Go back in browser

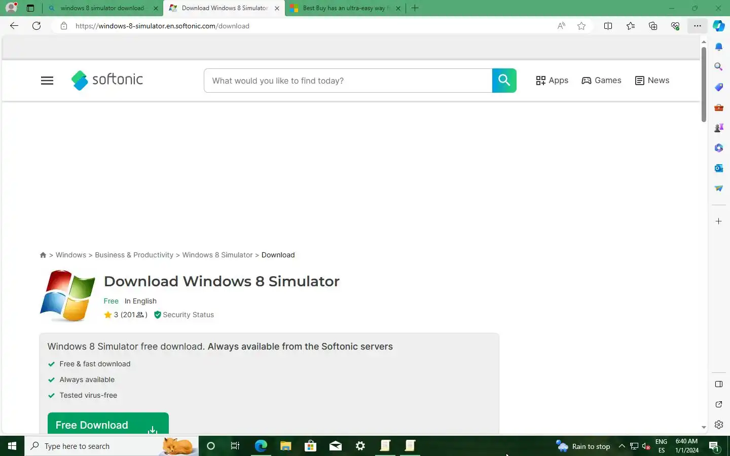pyautogui.click(x=14, y=26)
